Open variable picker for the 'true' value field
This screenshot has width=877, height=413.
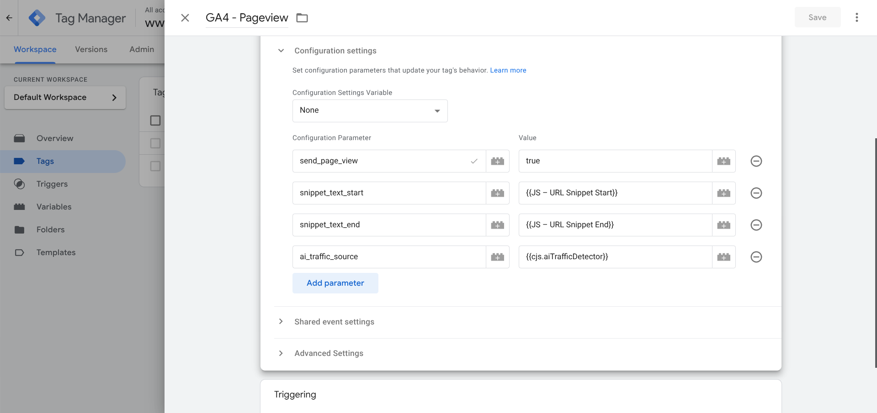click(x=723, y=161)
